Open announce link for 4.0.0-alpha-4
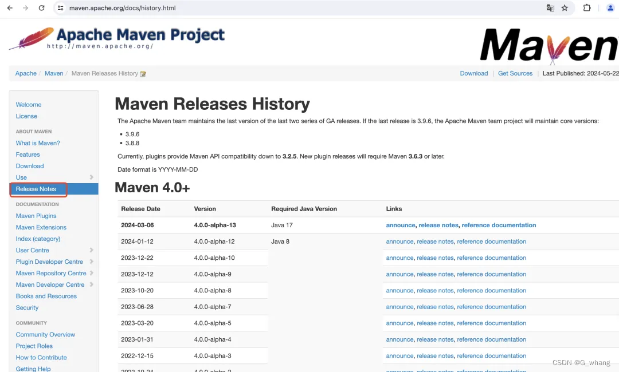Screen dimensions: 619x372 tap(400, 340)
